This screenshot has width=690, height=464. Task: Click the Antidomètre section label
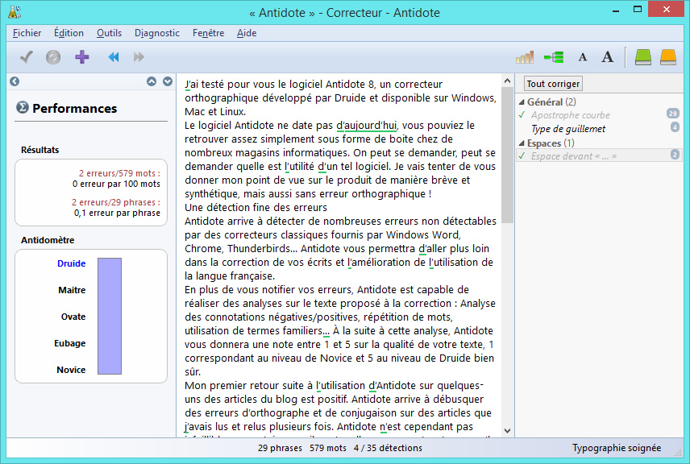tap(48, 240)
